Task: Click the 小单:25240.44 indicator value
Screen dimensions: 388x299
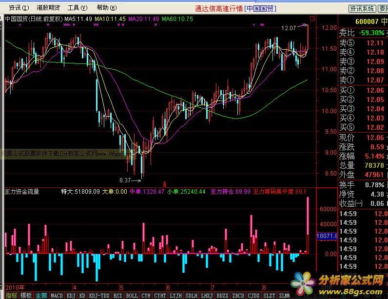Action: (186, 192)
